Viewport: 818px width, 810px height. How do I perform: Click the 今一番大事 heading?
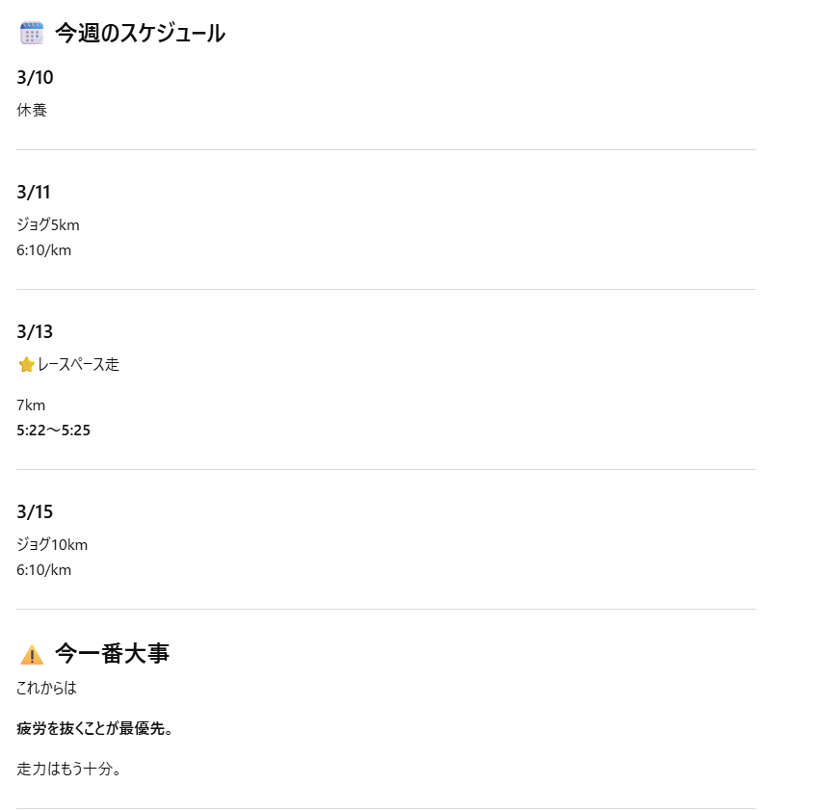[x=112, y=654]
